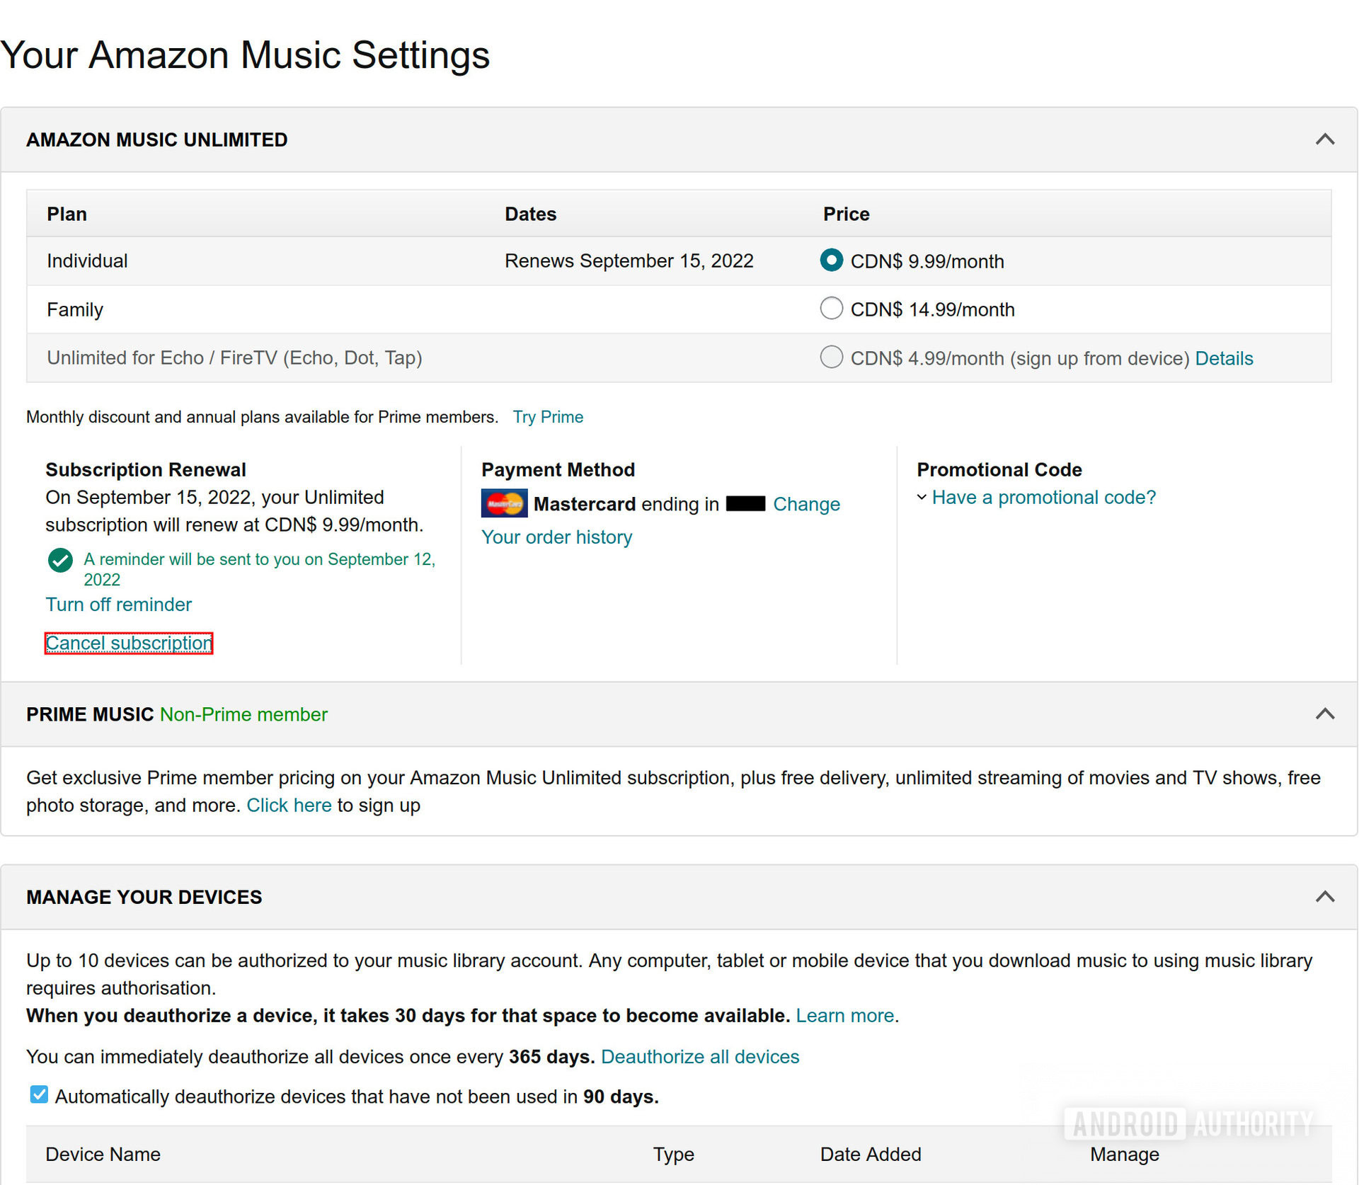Image resolution: width=1359 pixels, height=1185 pixels.
Task: Click the Mastercard logo icon
Action: click(503, 503)
